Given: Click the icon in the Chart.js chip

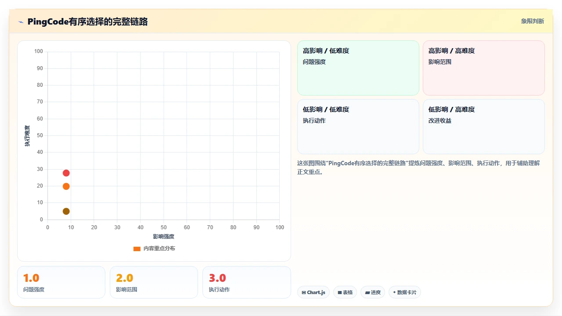Looking at the screenshot, I should (304, 292).
